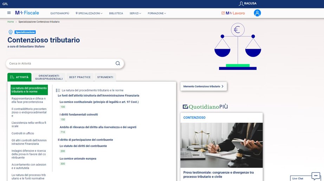Open the Live Chat bubble icon
The height and width of the screenshot is (181, 324).
click(x=316, y=175)
